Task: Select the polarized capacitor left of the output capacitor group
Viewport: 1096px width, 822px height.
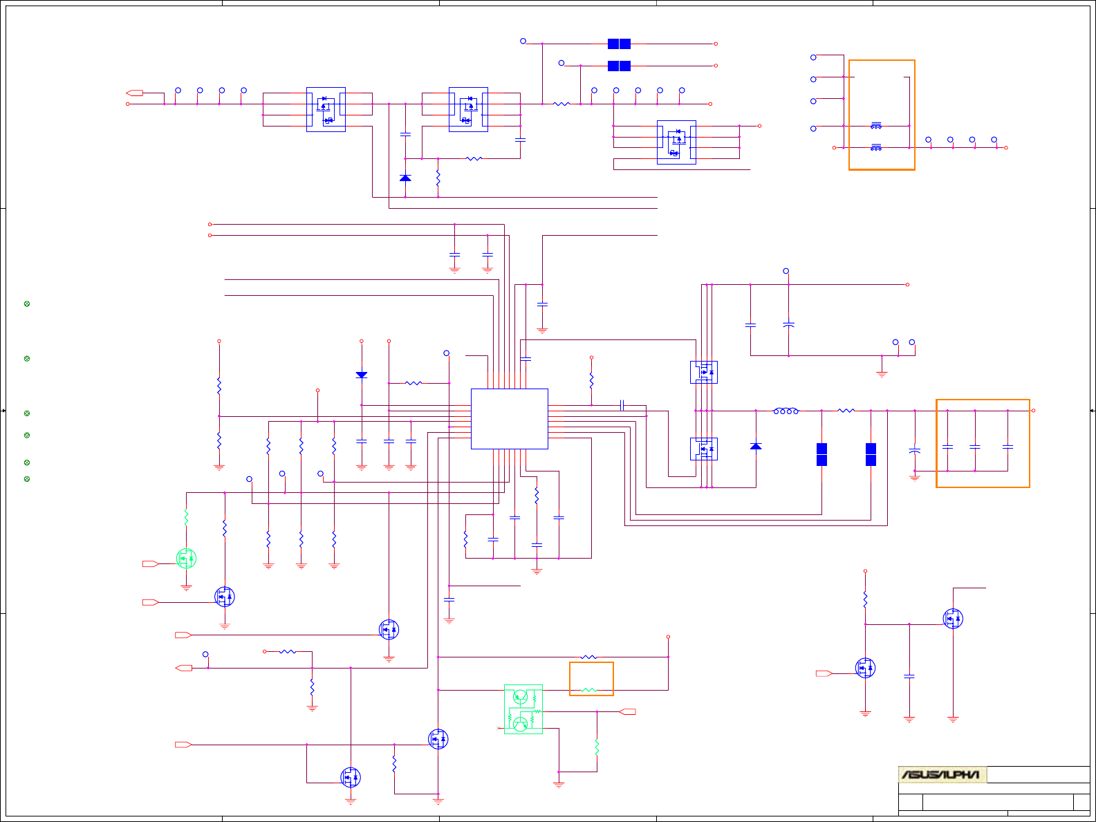Action: tap(914, 450)
